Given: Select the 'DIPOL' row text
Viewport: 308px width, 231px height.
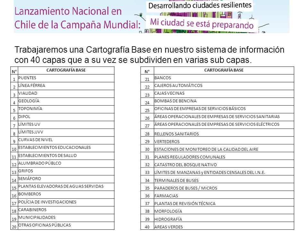Looking at the screenshot, I should pyautogui.click(x=24, y=117).
